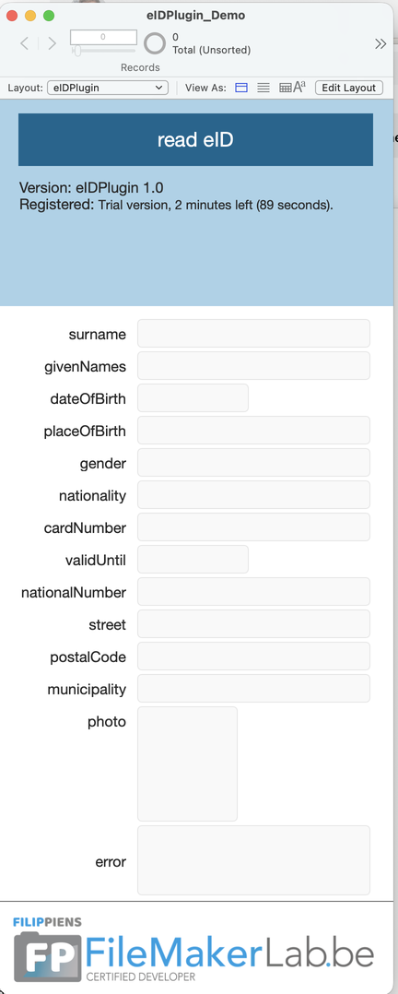
Task: Click the photo container field
Action: pos(188,763)
